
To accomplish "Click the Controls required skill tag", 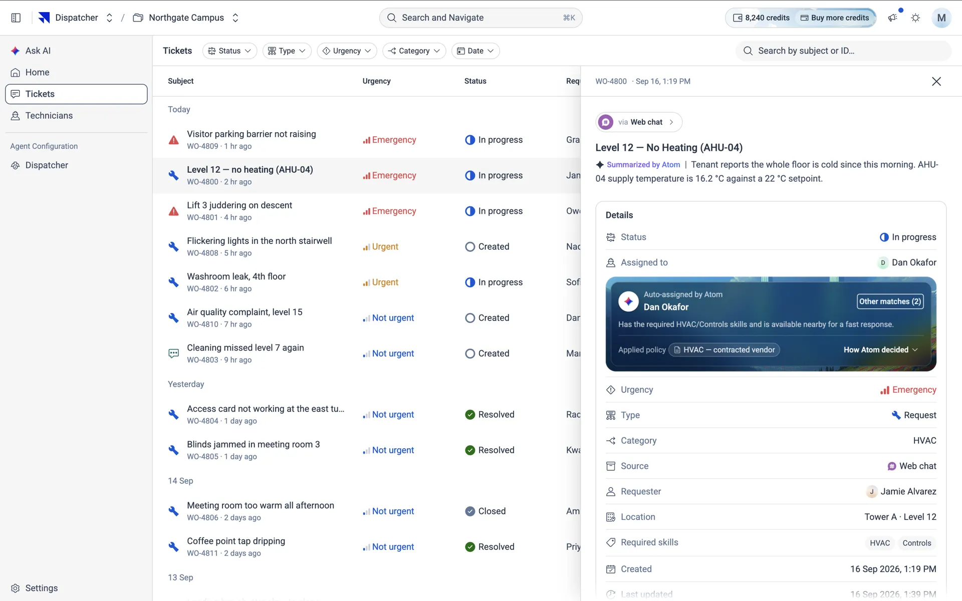I will click(x=916, y=543).
